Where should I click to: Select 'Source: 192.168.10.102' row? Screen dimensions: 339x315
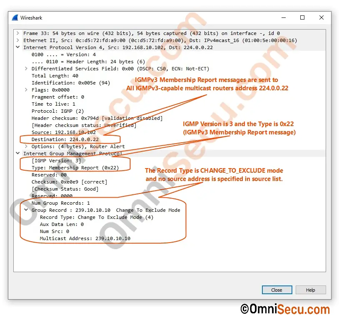64,132
